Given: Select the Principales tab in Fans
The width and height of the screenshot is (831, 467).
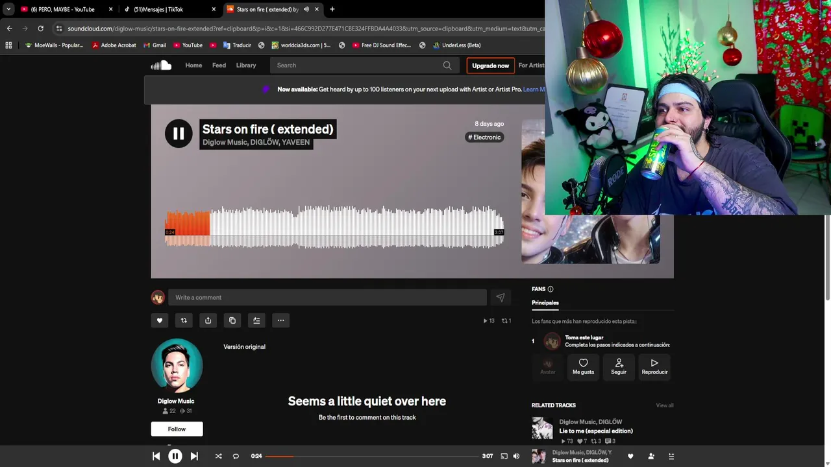Looking at the screenshot, I should coord(545,303).
